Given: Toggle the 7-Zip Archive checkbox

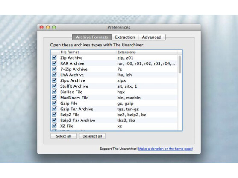Looking at the screenshot, I should tap(54, 69).
